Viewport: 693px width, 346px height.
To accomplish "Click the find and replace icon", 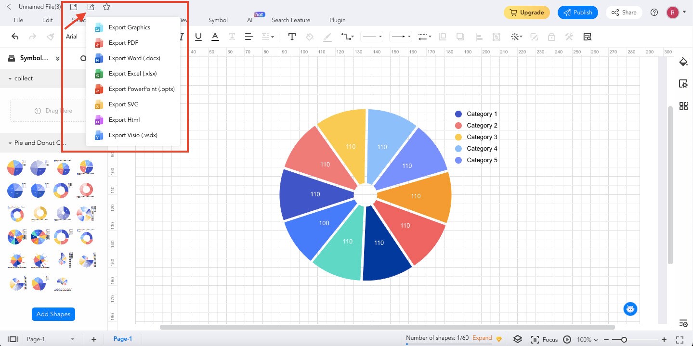I will [587, 37].
